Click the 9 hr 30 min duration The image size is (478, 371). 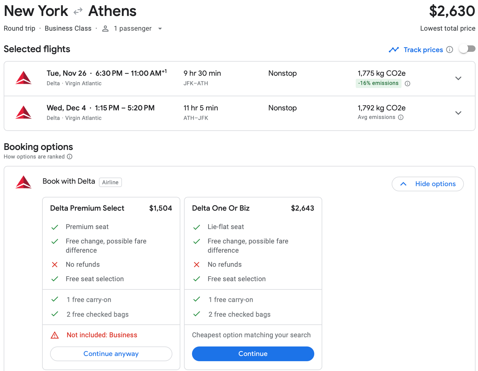point(202,73)
